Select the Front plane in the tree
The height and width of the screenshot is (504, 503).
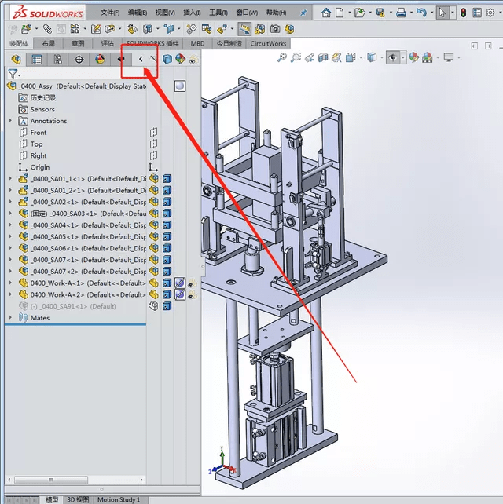39,133
